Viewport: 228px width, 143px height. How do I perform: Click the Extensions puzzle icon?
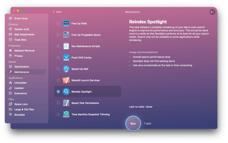tap(10, 93)
